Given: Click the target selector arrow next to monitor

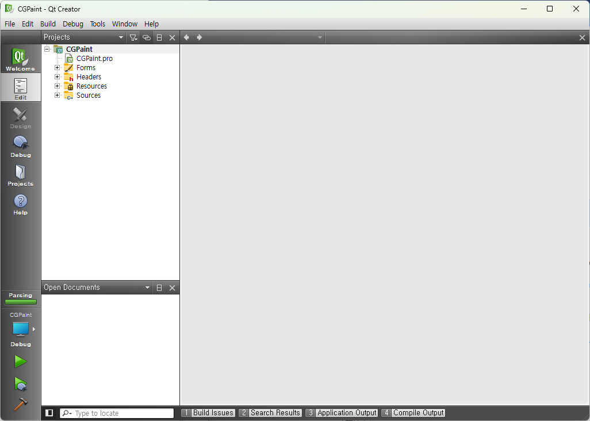Looking at the screenshot, I should pos(33,329).
